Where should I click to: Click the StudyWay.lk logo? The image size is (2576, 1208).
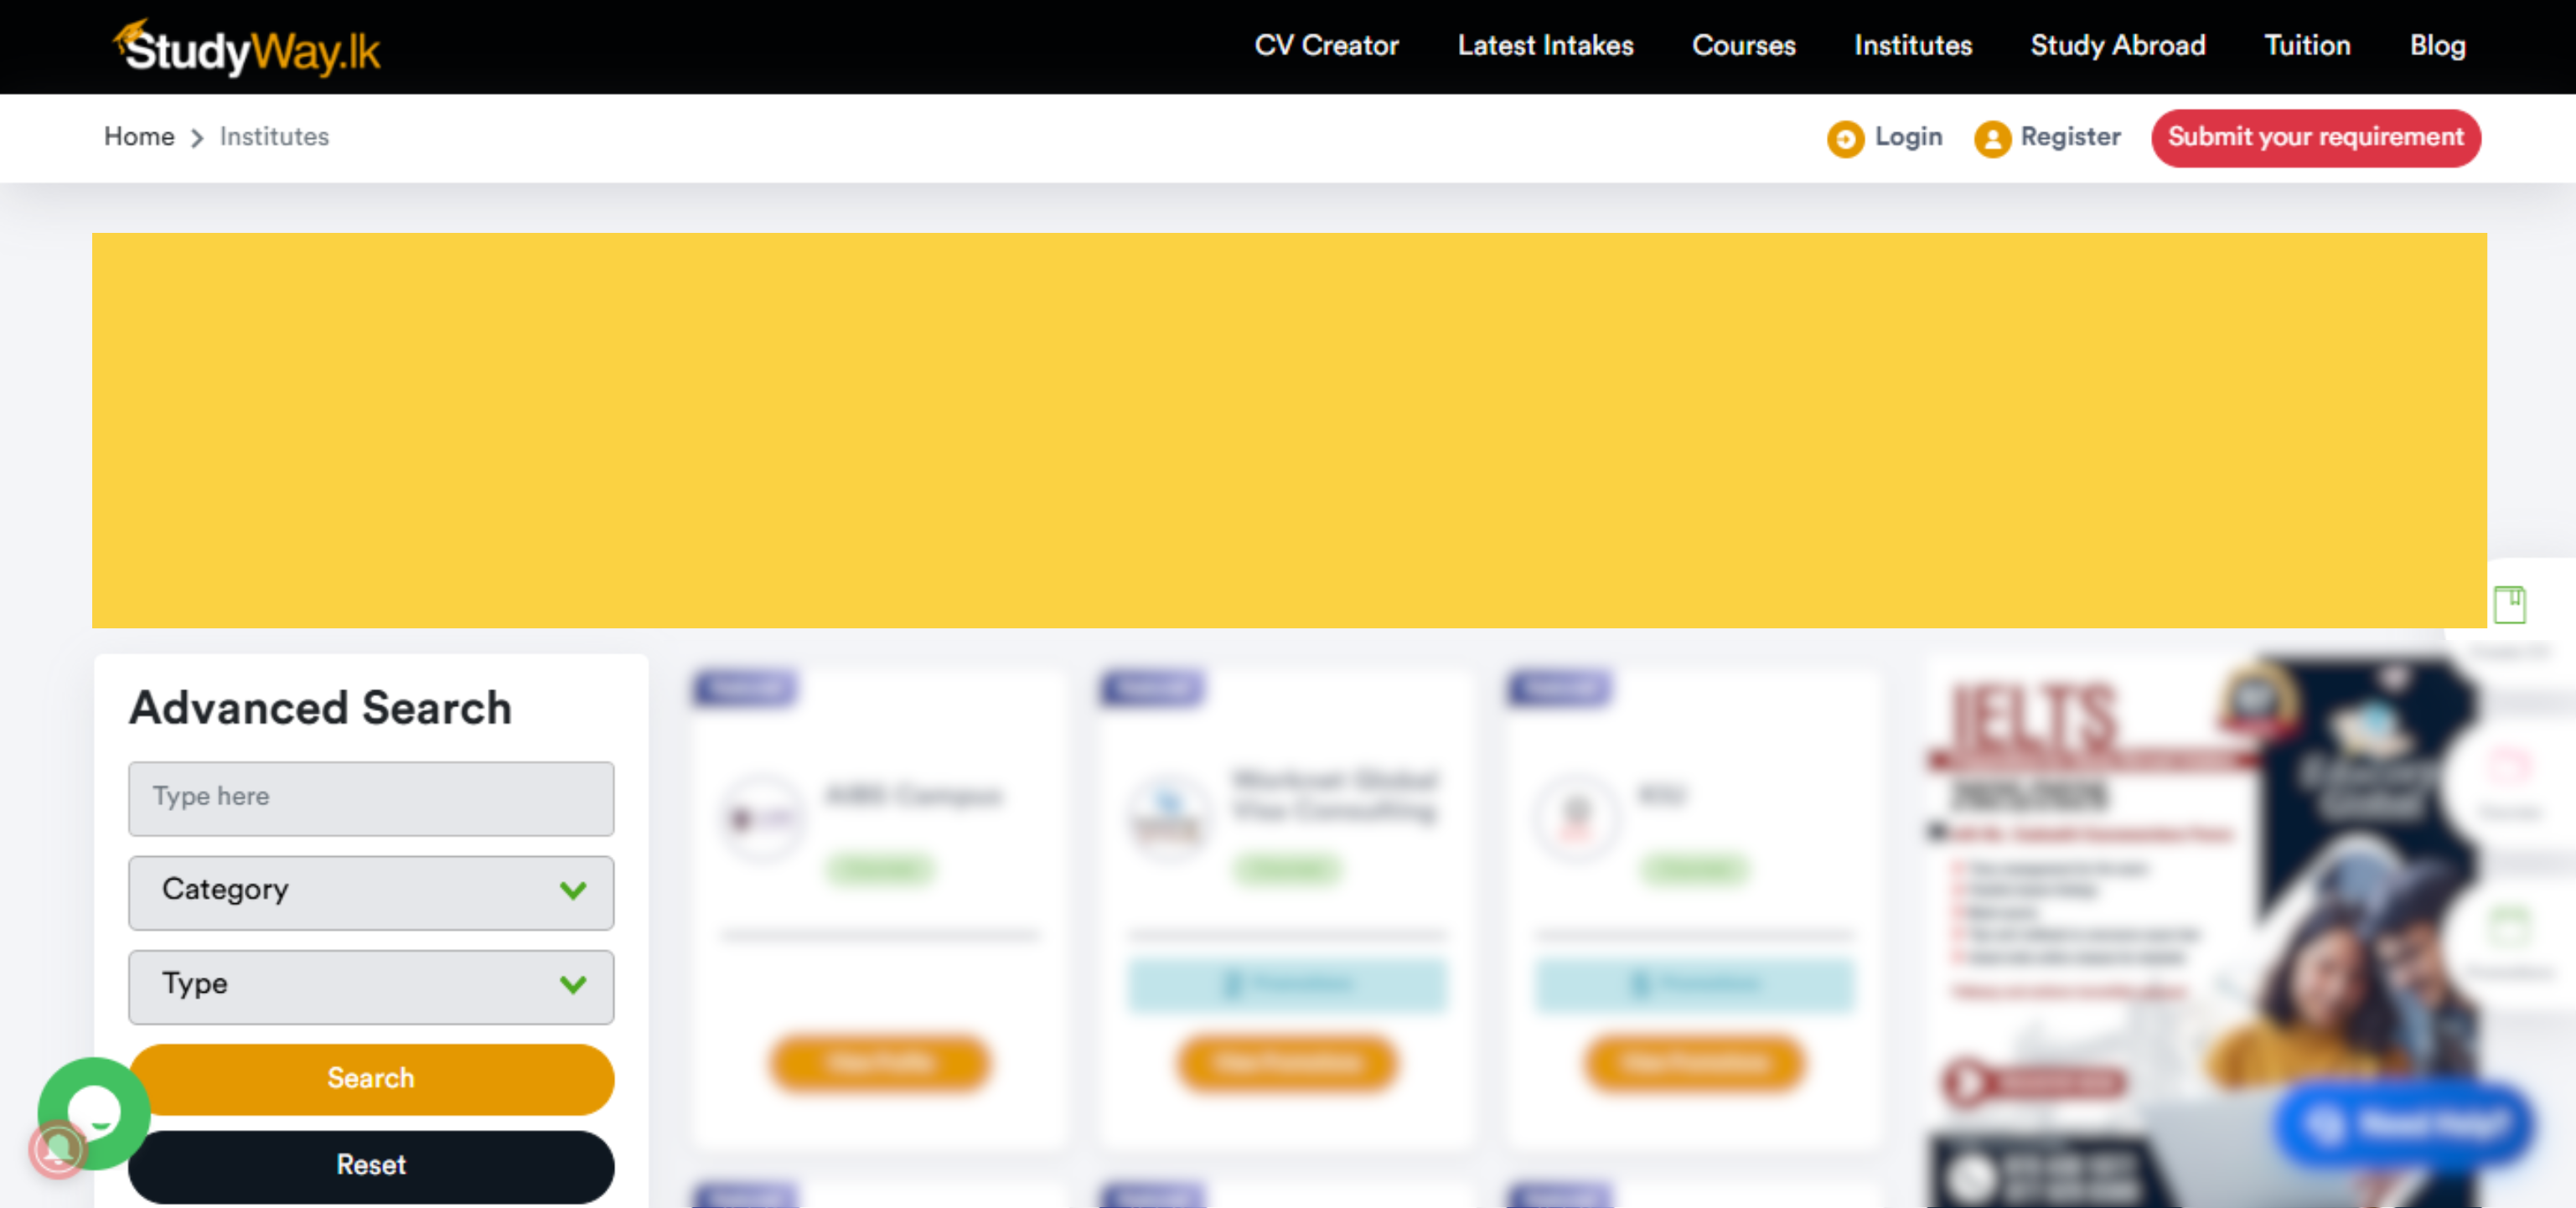tap(247, 48)
